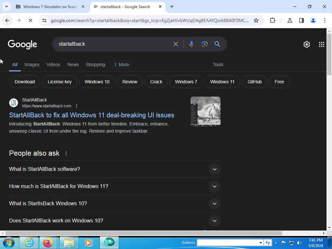This screenshot has width=332, height=249.
Task: Launch Internet Explorer from taskbar
Action: click(29, 243)
